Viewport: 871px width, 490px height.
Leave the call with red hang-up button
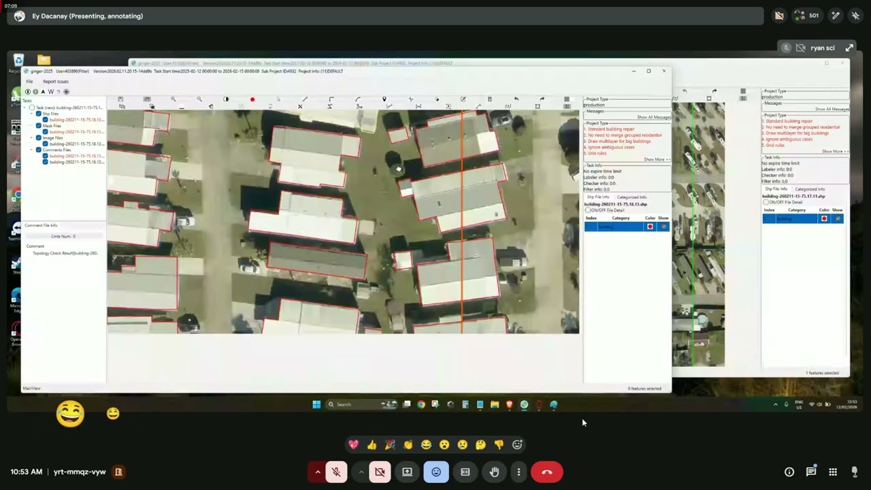546,472
